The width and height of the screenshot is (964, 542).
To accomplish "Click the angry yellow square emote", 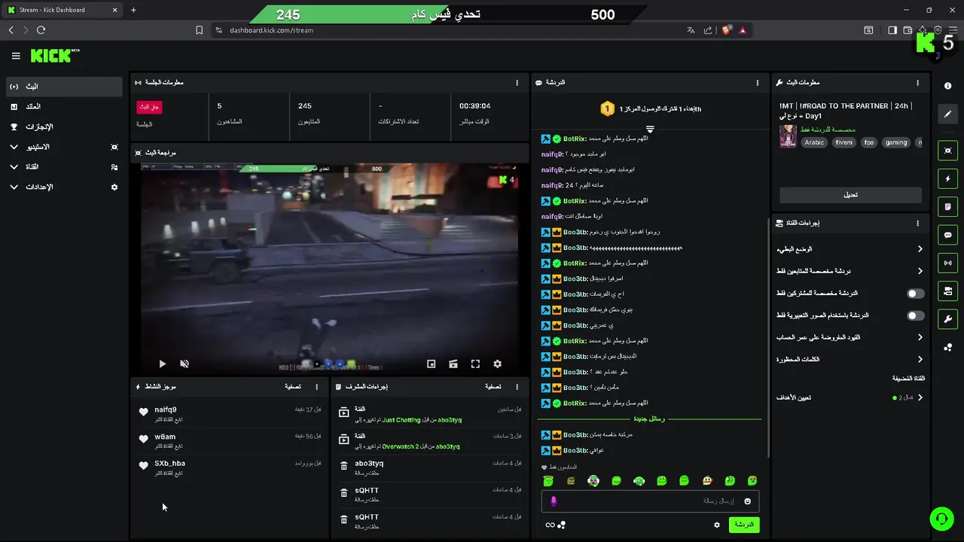I will click(571, 480).
